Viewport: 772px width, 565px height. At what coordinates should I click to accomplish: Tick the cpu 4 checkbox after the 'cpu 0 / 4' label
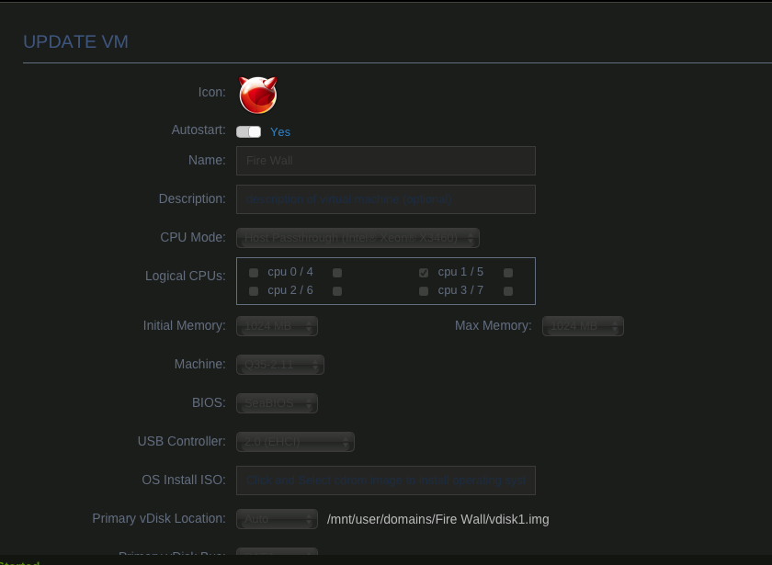[x=337, y=273]
